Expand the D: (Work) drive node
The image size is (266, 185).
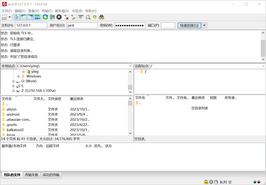pyautogui.click(x=14, y=81)
